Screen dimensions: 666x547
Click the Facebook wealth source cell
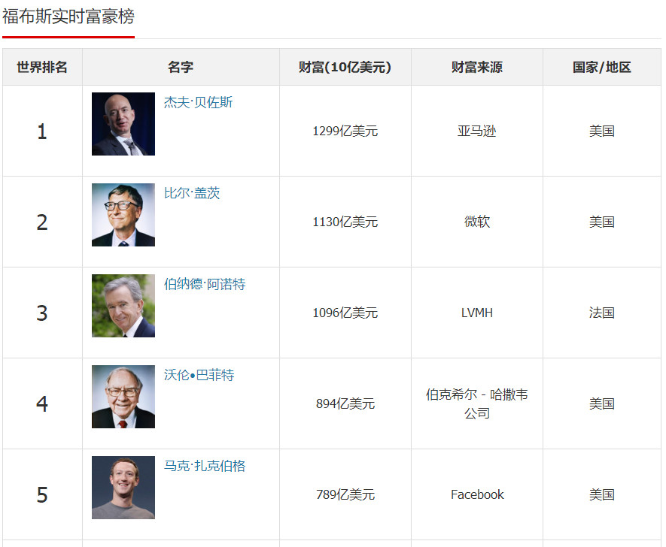[476, 494]
